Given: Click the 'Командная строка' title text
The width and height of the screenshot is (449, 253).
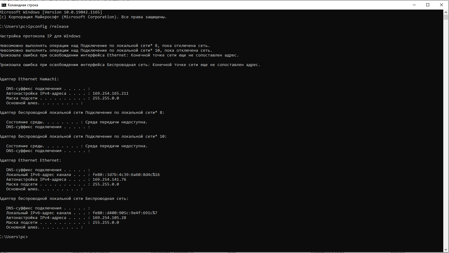Looking at the screenshot, I should click(x=23, y=5).
